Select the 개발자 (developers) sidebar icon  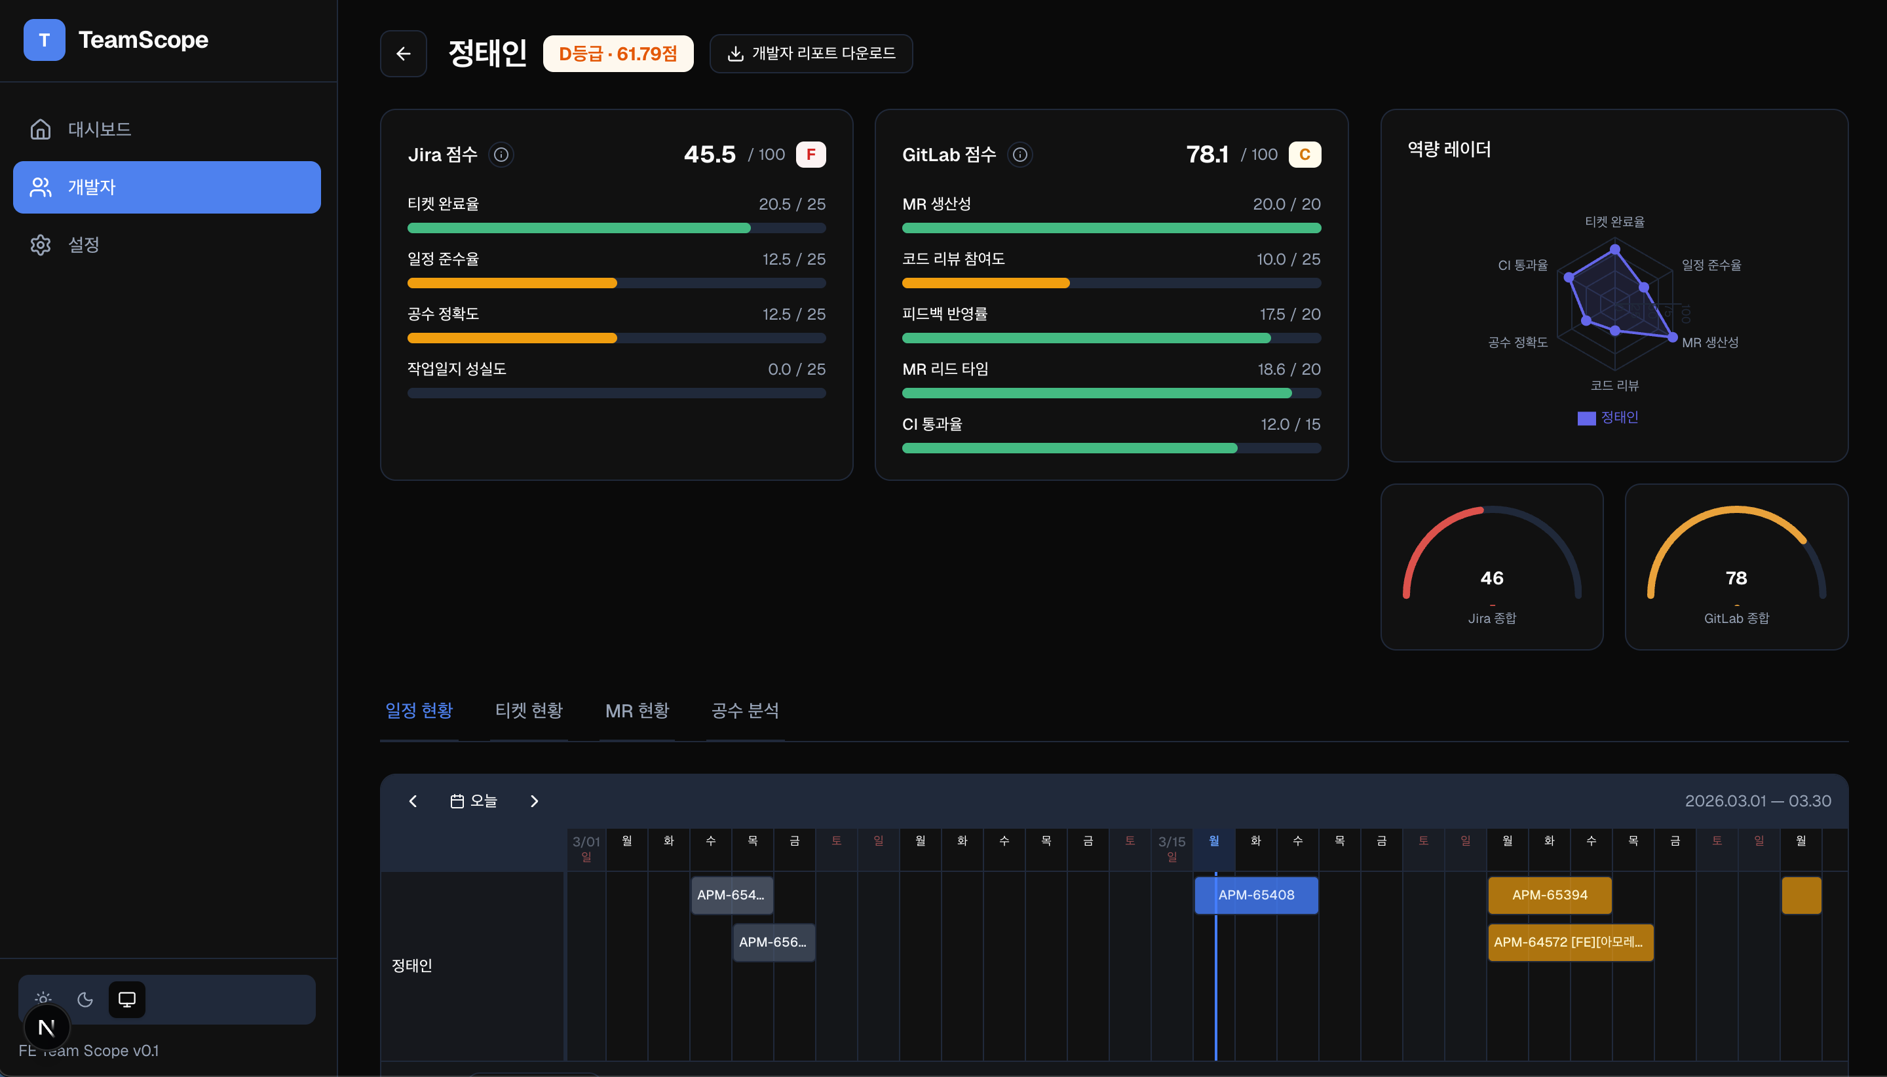[41, 187]
